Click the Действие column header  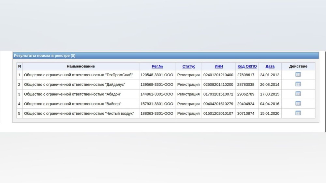(x=298, y=66)
